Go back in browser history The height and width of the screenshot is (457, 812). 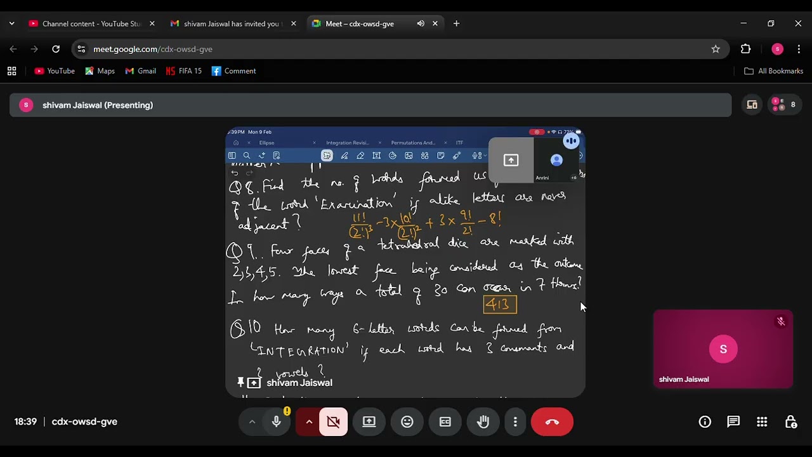pyautogui.click(x=13, y=49)
